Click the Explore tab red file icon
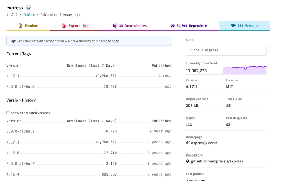The image size is (291, 181). click(64, 26)
